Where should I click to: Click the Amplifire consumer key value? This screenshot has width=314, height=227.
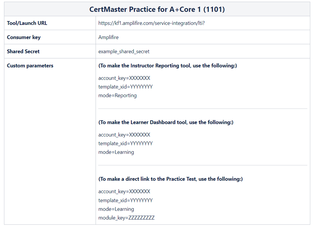(108, 37)
